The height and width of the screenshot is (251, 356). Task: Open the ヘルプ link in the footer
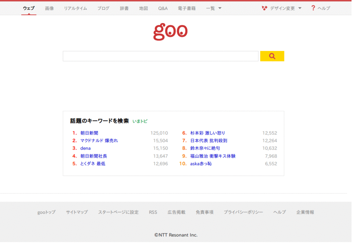tap(280, 212)
